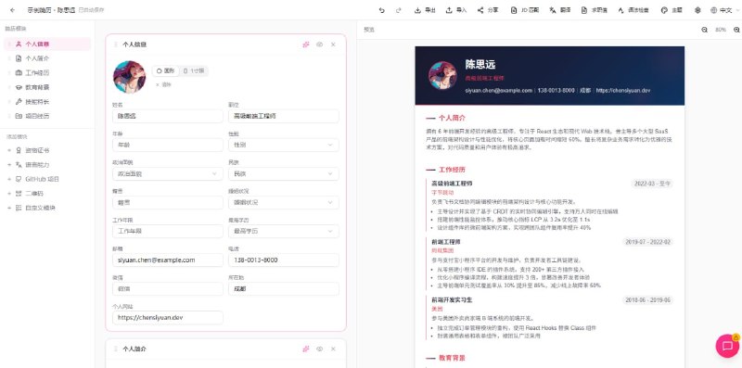Screen dimensions: 742x368
Task: Select 工作经历 module in sidebar
Action: click(x=47, y=73)
